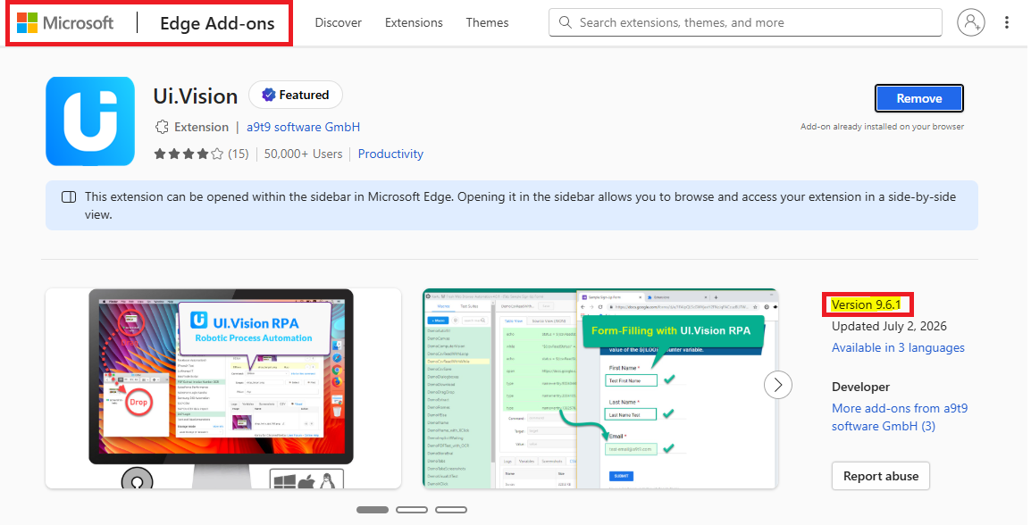Viewport: 1031px width, 525px height.
Task: Click the puzzle-piece Extension icon
Action: click(161, 127)
